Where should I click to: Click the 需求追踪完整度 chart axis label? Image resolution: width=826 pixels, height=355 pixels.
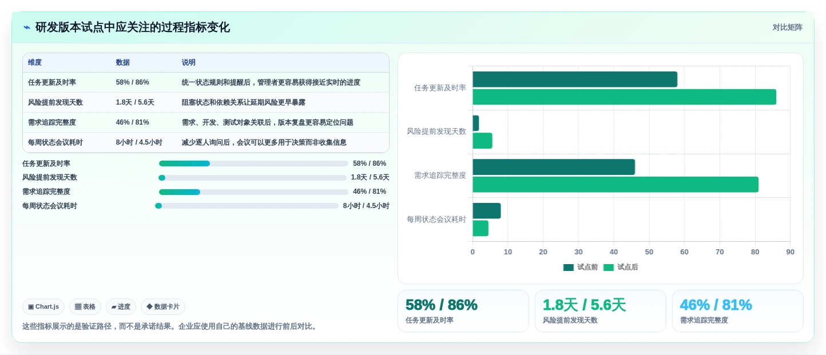[x=440, y=175]
